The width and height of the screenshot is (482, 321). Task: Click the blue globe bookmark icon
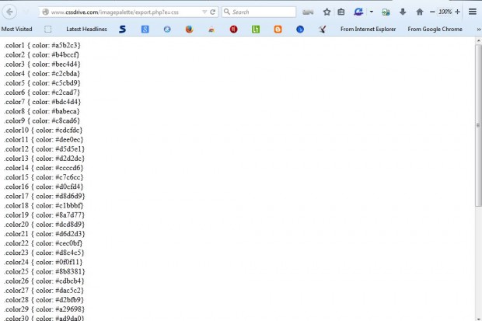(x=167, y=30)
